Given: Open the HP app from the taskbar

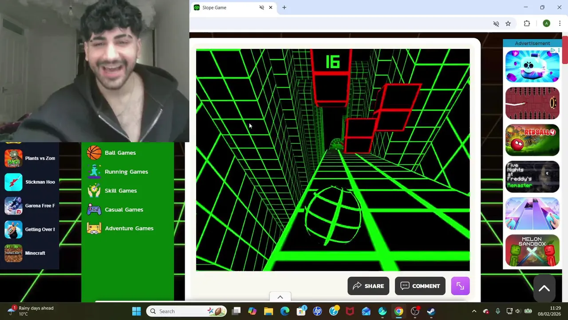Looking at the screenshot, I should click(x=317, y=311).
